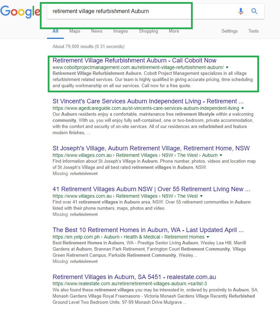Expand dropdown arrow next to agedcareguide URL

(242, 108)
